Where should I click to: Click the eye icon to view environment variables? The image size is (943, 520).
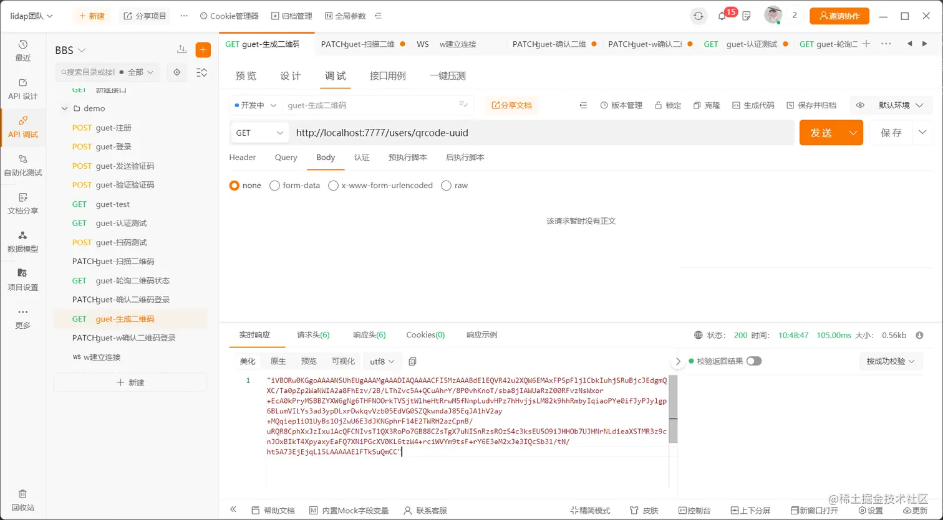860,105
